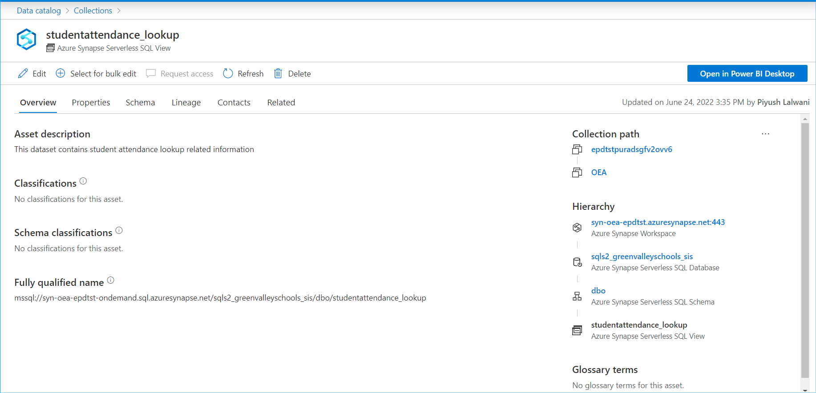
Task: Click Piyush Lalwani in the updated info
Action: pos(783,102)
